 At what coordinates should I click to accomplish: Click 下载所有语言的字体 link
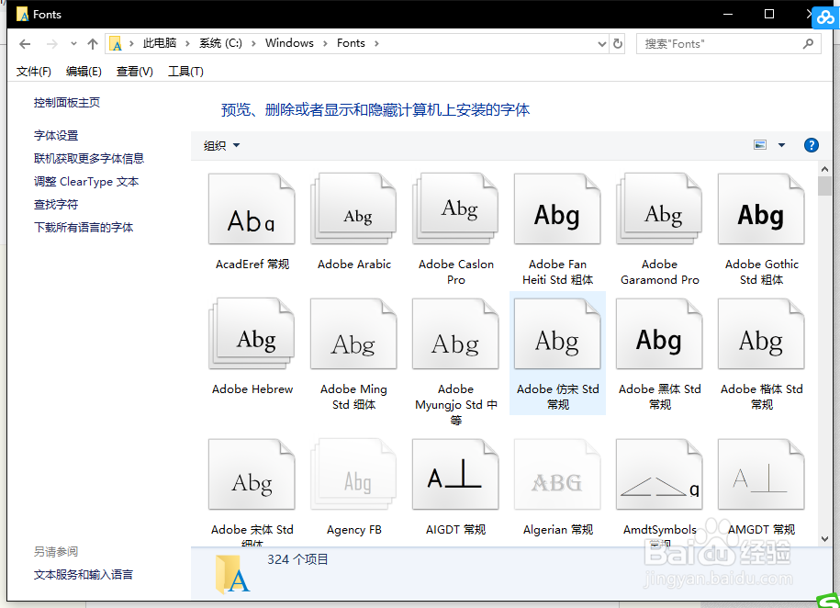(84, 228)
